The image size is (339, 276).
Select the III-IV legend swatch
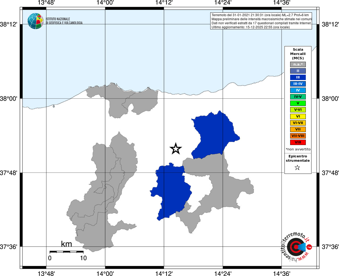[298, 84]
